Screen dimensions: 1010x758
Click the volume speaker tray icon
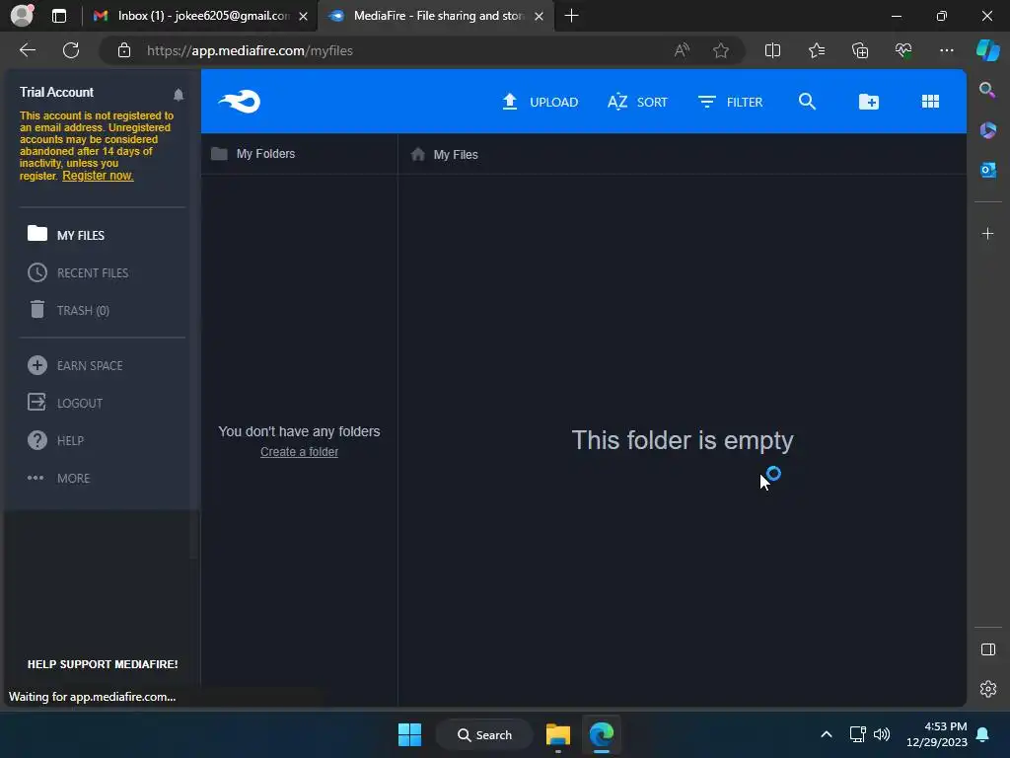881,734
